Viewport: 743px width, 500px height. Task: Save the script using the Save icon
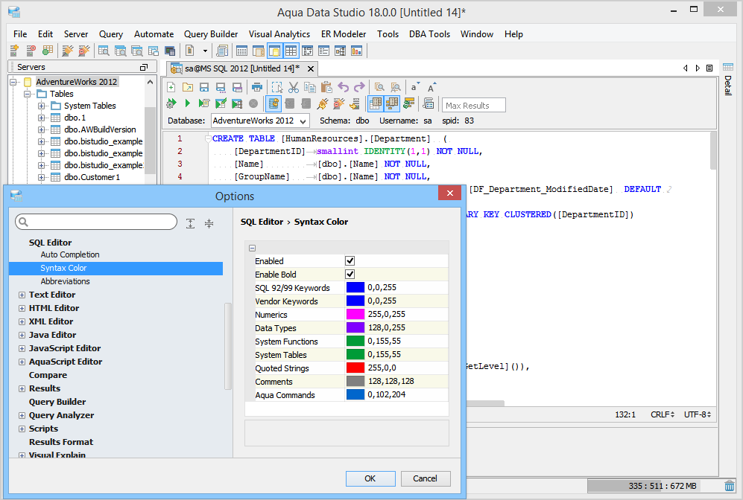tap(204, 88)
